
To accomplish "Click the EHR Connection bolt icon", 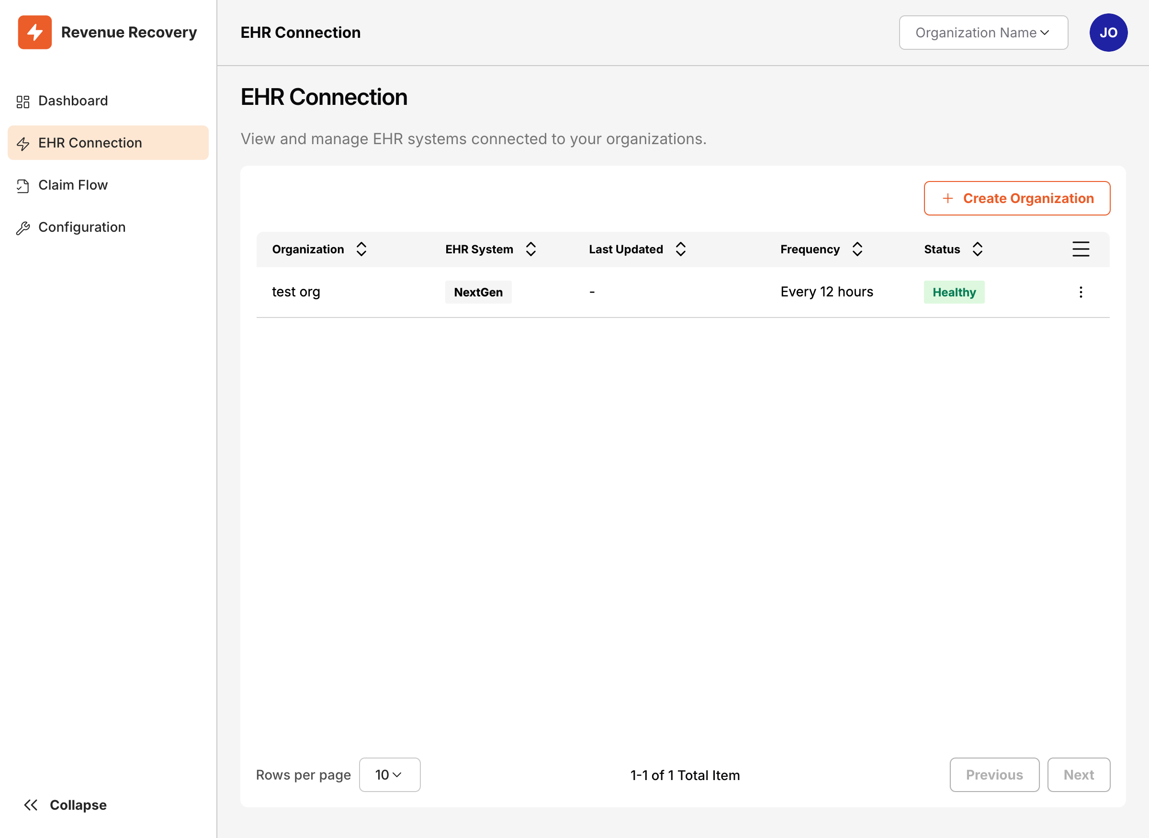I will pos(23,143).
